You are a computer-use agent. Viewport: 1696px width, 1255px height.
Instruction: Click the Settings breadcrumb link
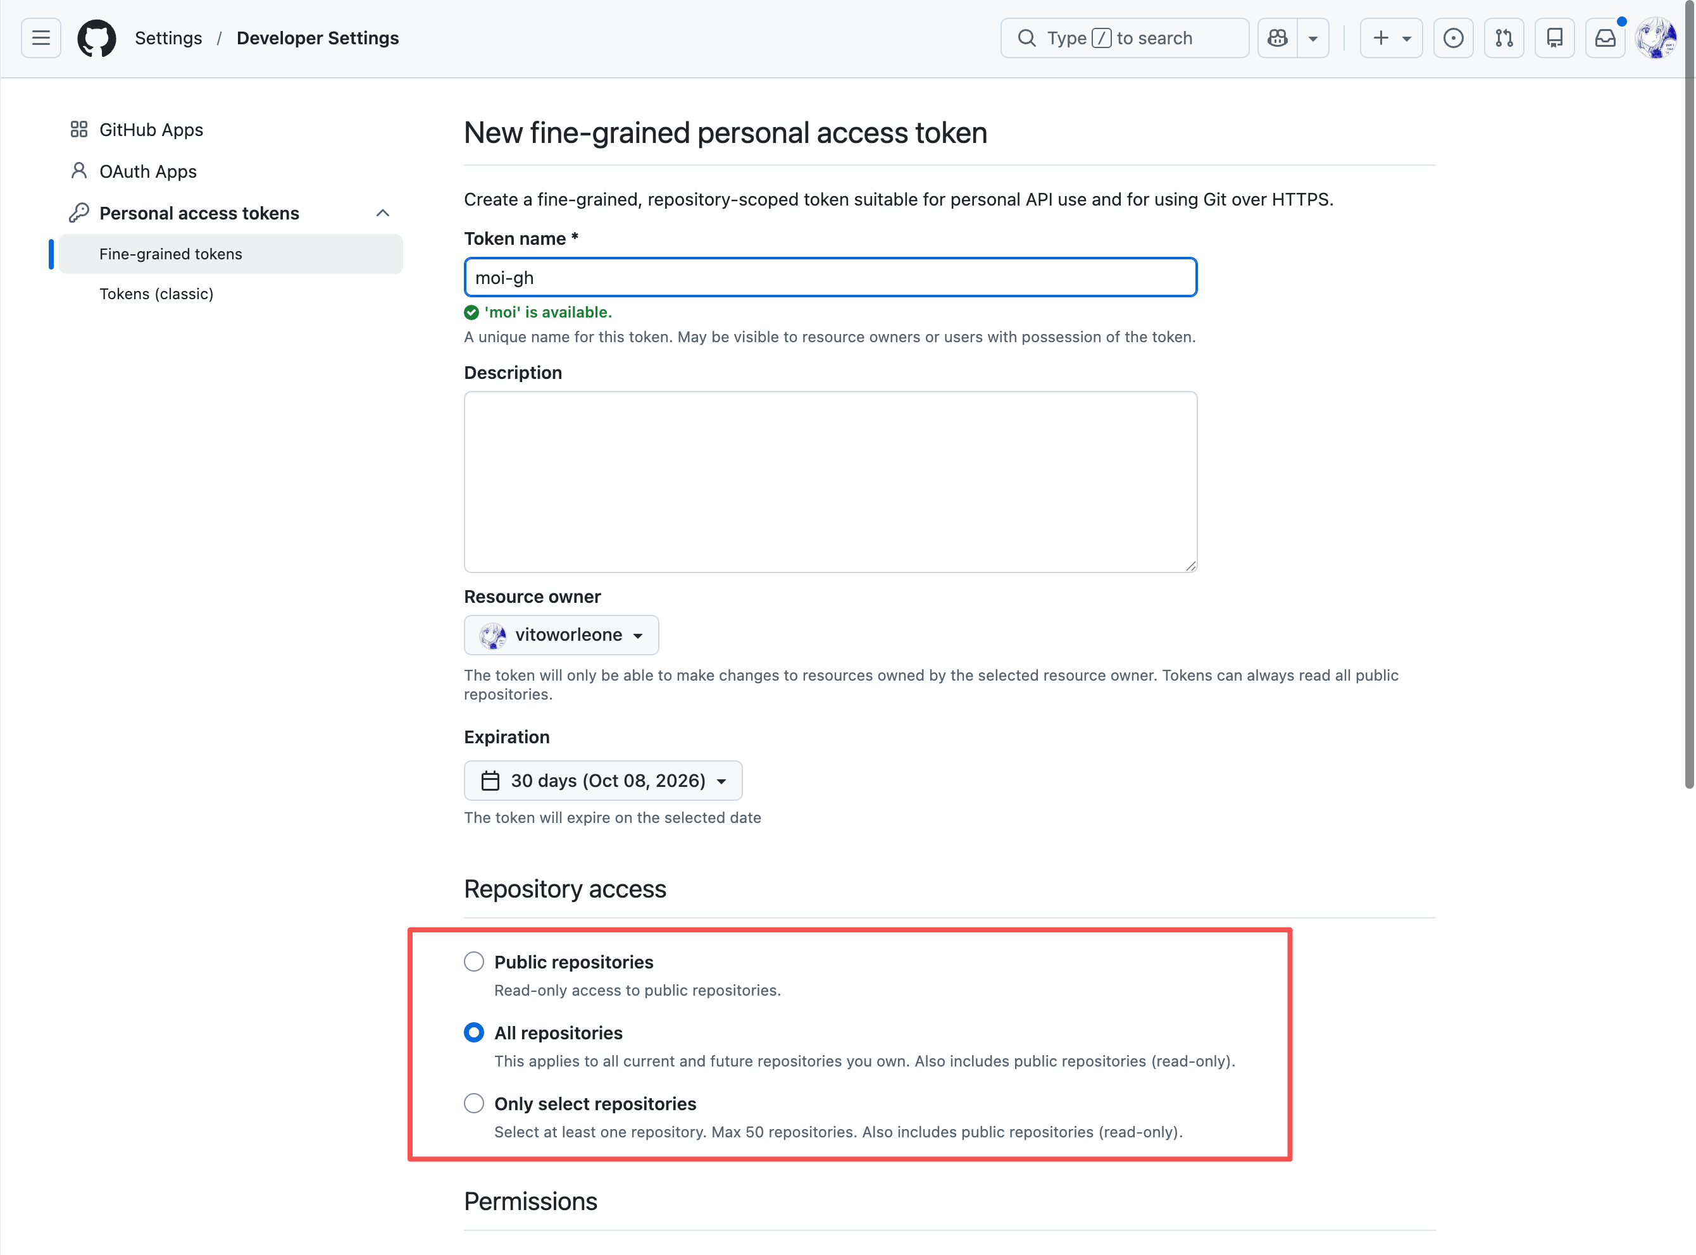click(x=169, y=38)
